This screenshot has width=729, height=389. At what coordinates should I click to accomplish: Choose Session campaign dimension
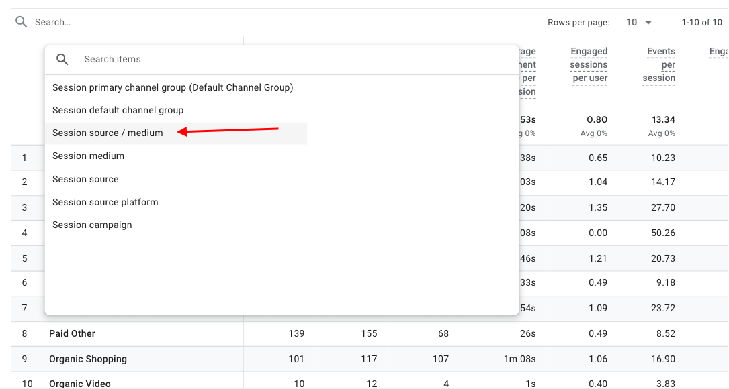(x=92, y=225)
